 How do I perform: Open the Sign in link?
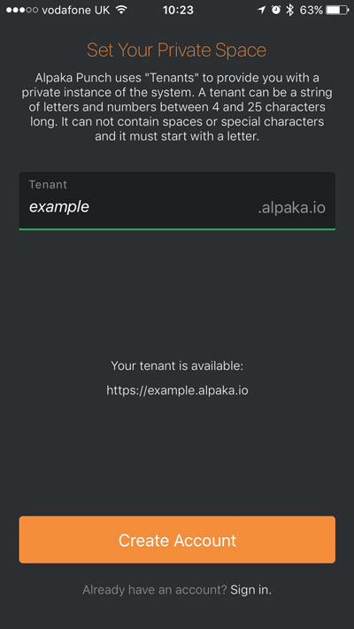250,590
